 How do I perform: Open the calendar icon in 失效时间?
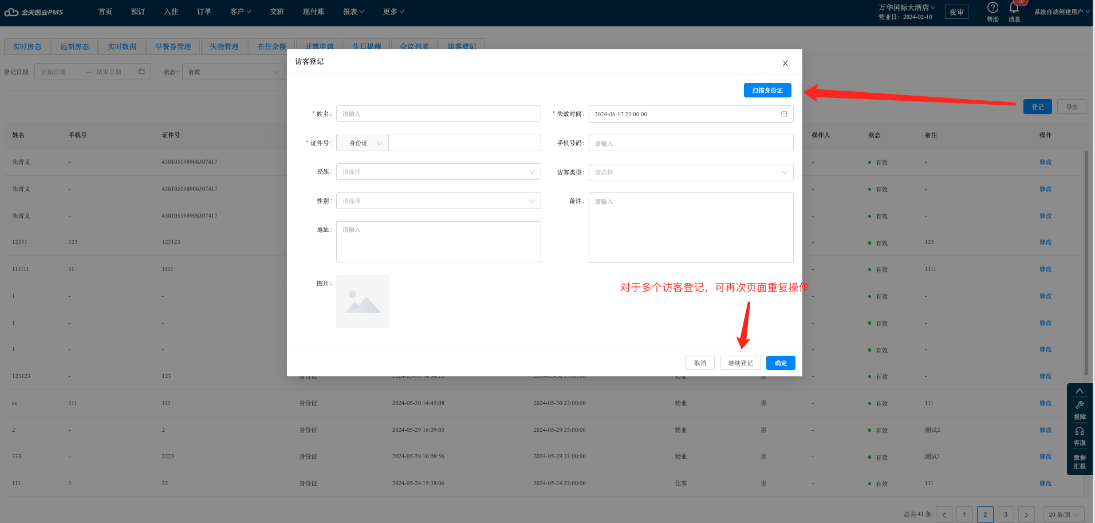(784, 114)
